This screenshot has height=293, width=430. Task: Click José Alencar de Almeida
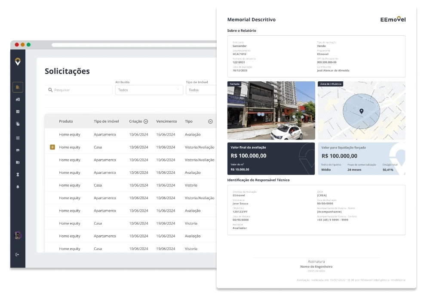click(333, 71)
